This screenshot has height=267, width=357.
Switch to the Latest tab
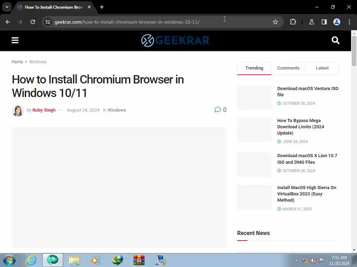coord(322,68)
